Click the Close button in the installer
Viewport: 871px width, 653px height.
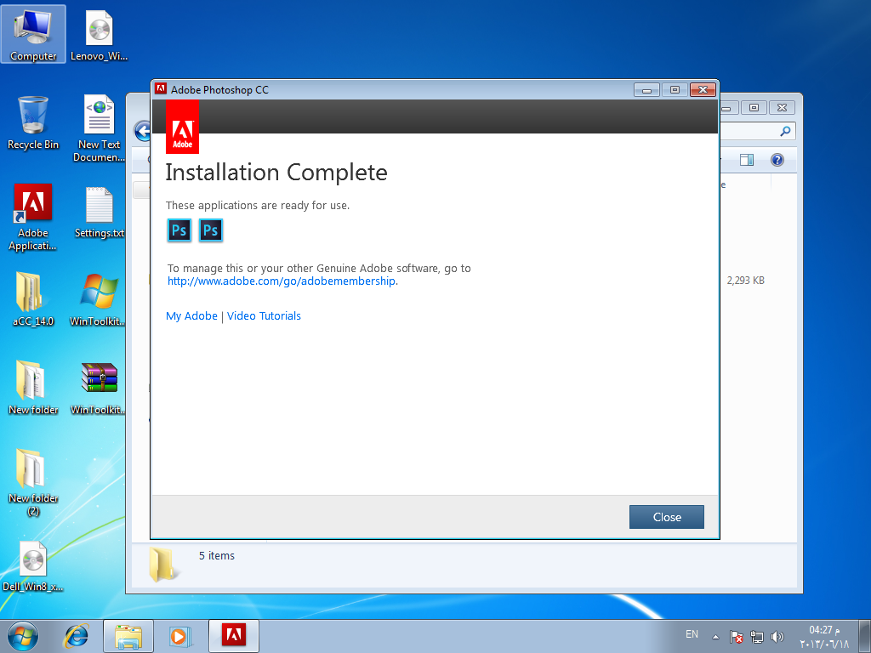click(x=666, y=517)
